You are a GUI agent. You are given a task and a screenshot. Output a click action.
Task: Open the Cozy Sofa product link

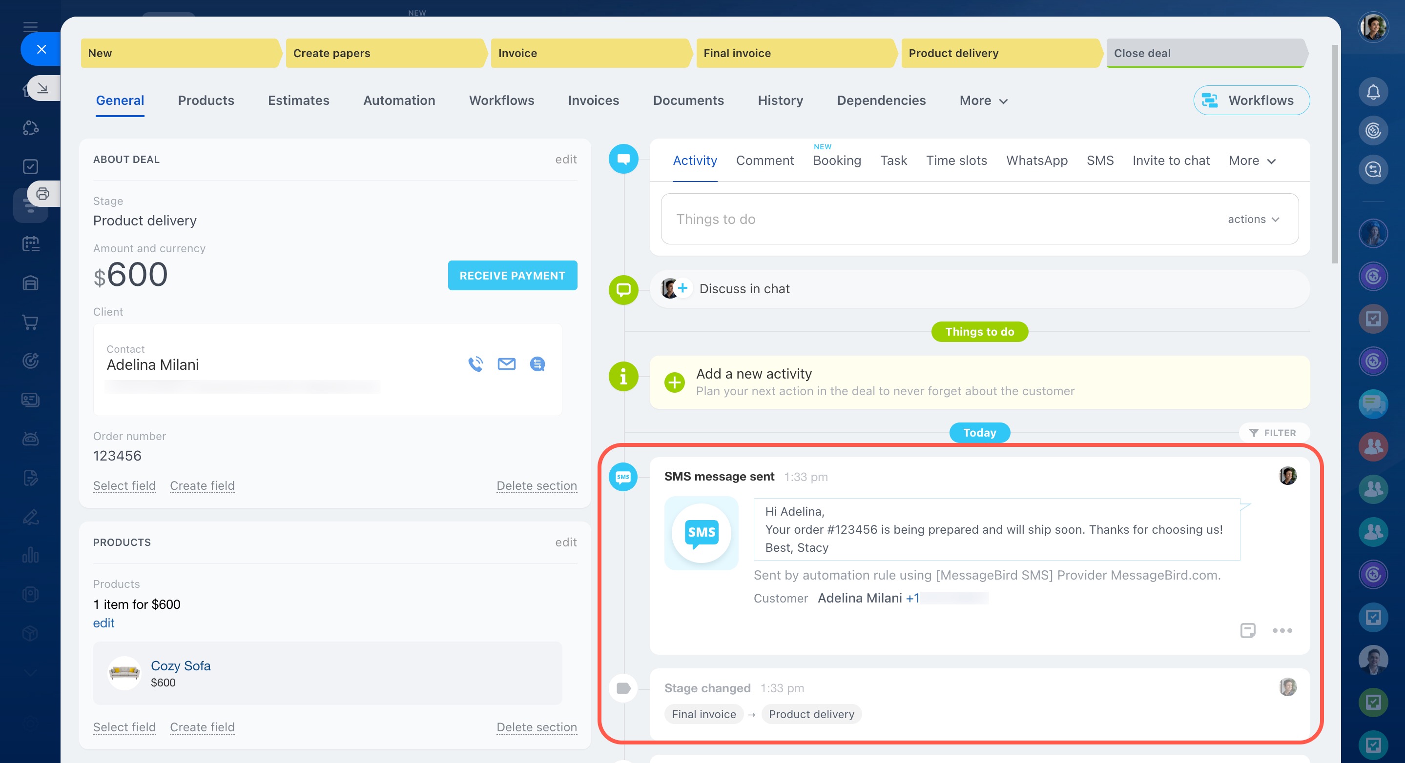point(181,666)
